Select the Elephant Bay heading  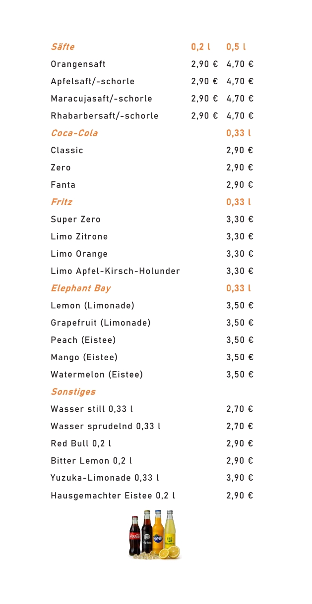click(x=80, y=288)
